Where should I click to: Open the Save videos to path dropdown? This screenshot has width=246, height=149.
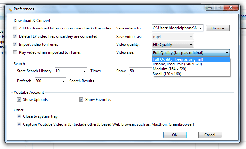[x=201, y=28]
